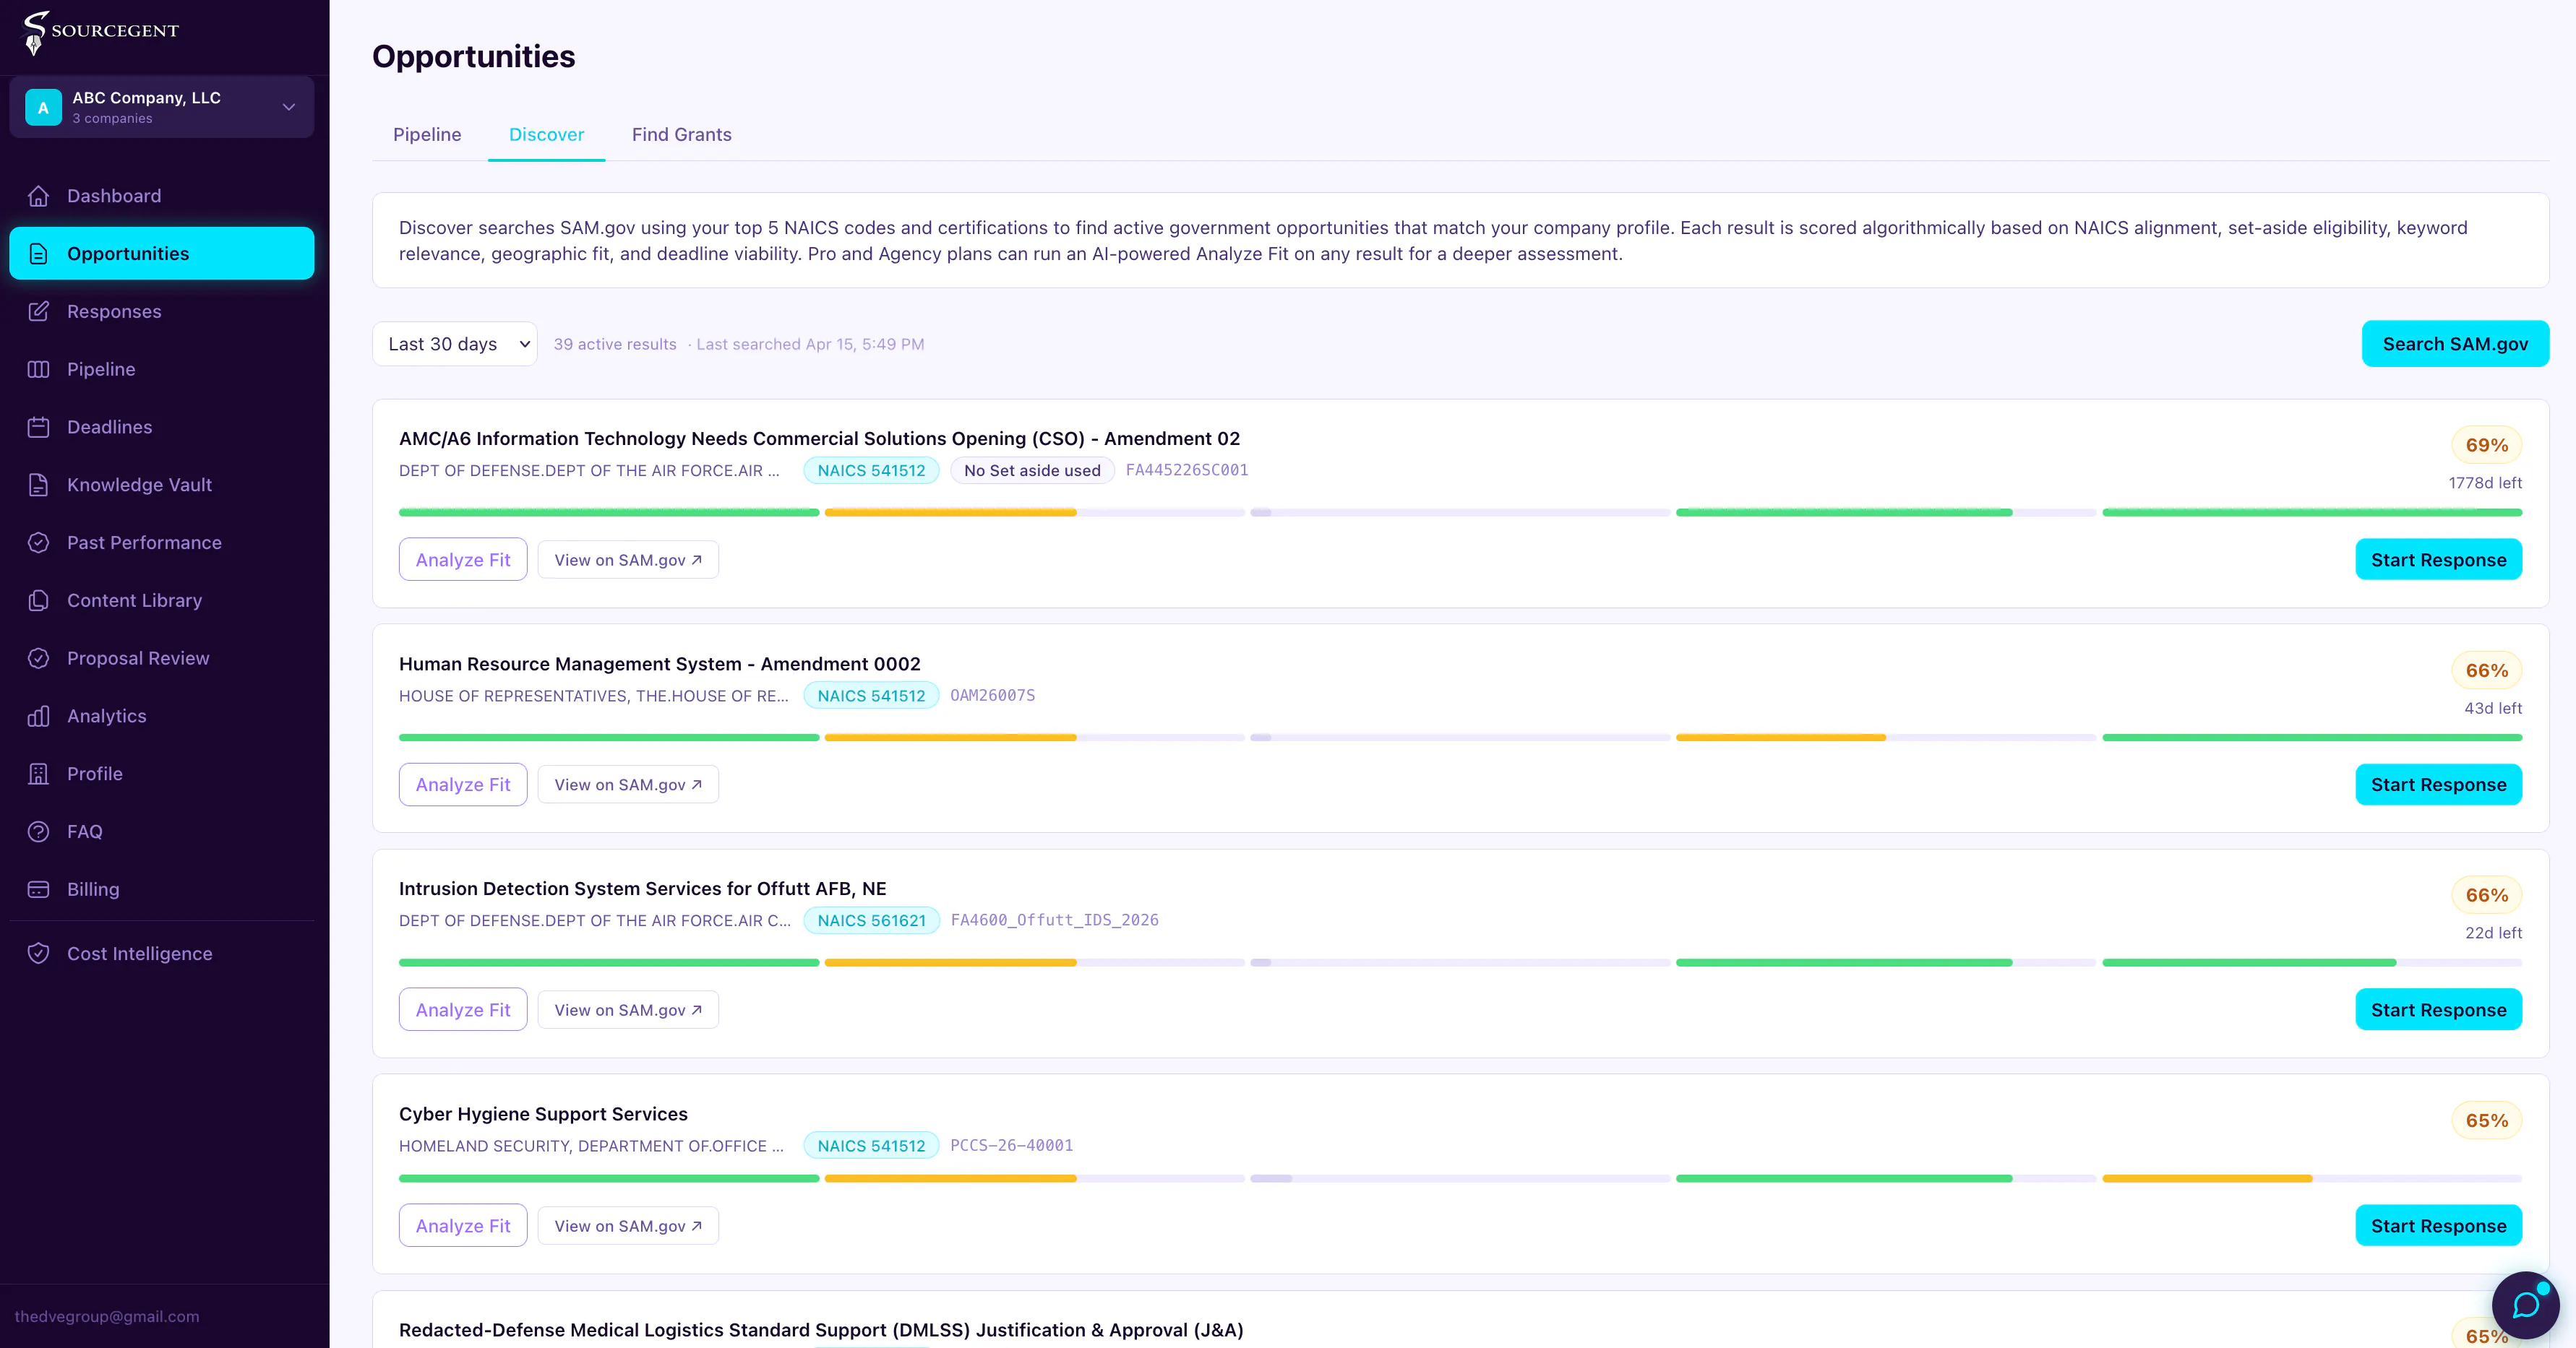Click the FAQ question mark icon
2576x1348 pixels.
point(38,831)
